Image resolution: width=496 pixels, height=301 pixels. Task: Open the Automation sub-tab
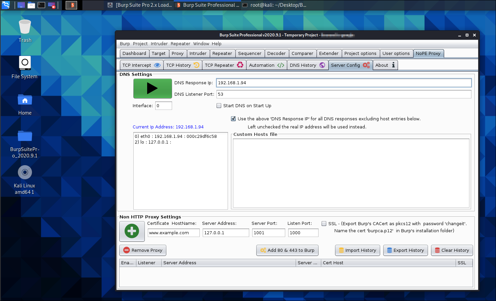(x=267, y=65)
